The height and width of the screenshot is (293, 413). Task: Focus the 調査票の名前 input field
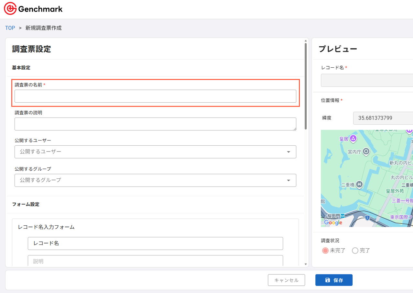pyautogui.click(x=155, y=96)
